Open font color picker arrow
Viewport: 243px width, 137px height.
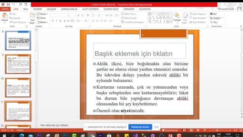[x=89, y=21]
